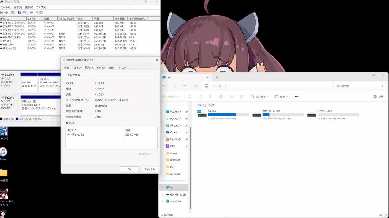This screenshot has height=218, width=389.
Task: Click the back arrow in Disk Management toolbar
Action: click(x=2, y=13)
